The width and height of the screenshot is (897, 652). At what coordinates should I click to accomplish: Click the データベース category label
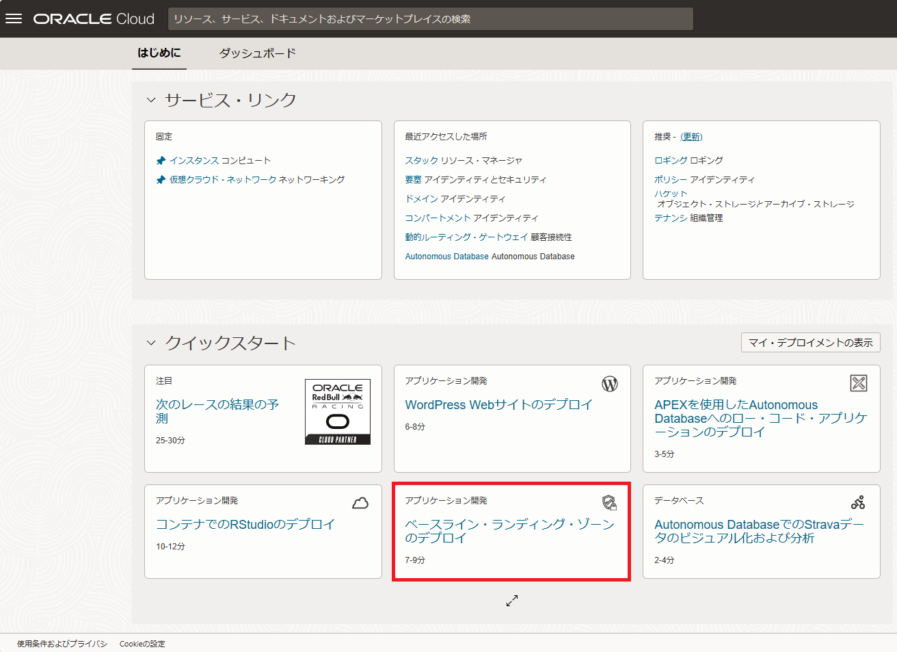point(679,501)
